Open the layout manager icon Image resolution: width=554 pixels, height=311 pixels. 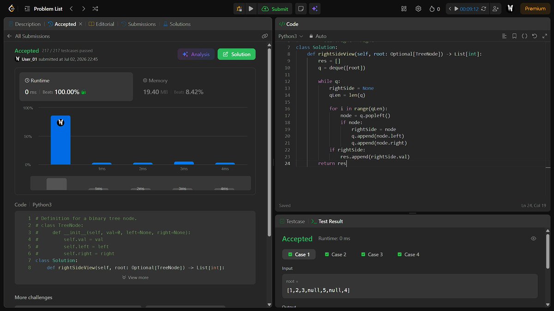tap(404, 9)
